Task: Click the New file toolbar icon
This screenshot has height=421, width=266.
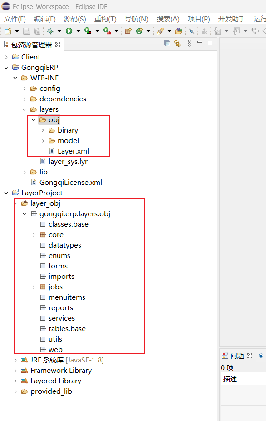Action: 8,31
